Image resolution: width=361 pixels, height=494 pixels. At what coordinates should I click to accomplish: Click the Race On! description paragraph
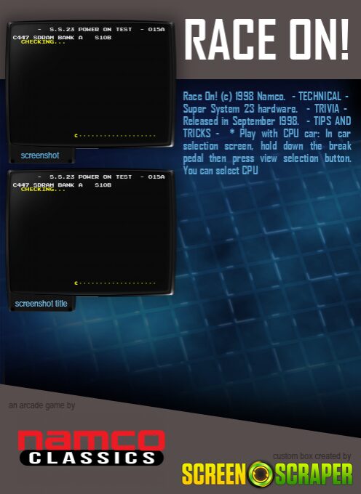(267, 133)
